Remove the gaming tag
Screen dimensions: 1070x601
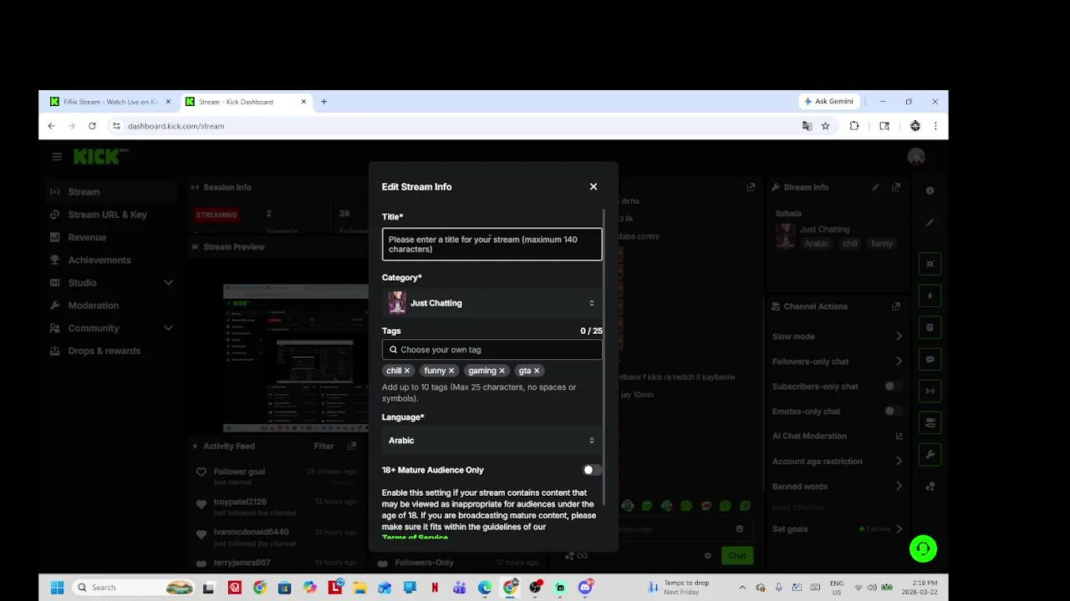coord(502,371)
